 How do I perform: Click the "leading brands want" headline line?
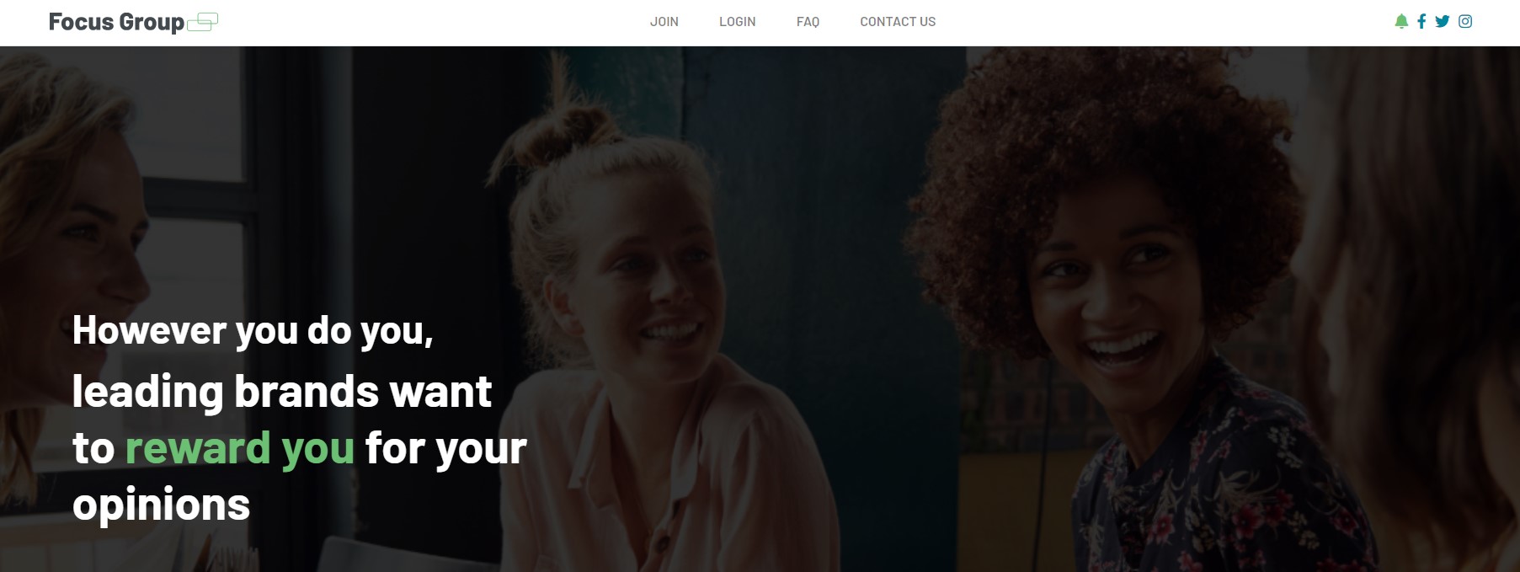pyautogui.click(x=282, y=392)
